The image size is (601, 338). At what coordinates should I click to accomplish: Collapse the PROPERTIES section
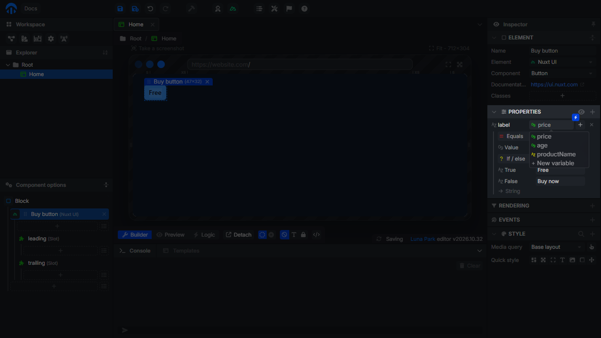tap(494, 112)
